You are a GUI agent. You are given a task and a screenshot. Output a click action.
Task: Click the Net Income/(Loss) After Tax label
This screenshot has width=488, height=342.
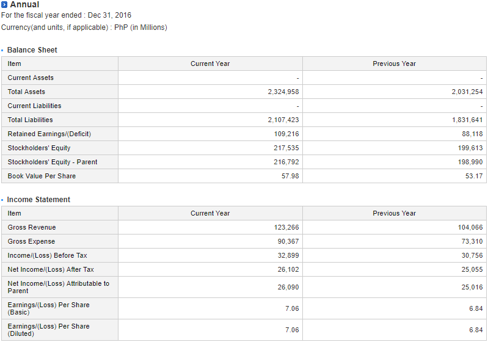51,269
